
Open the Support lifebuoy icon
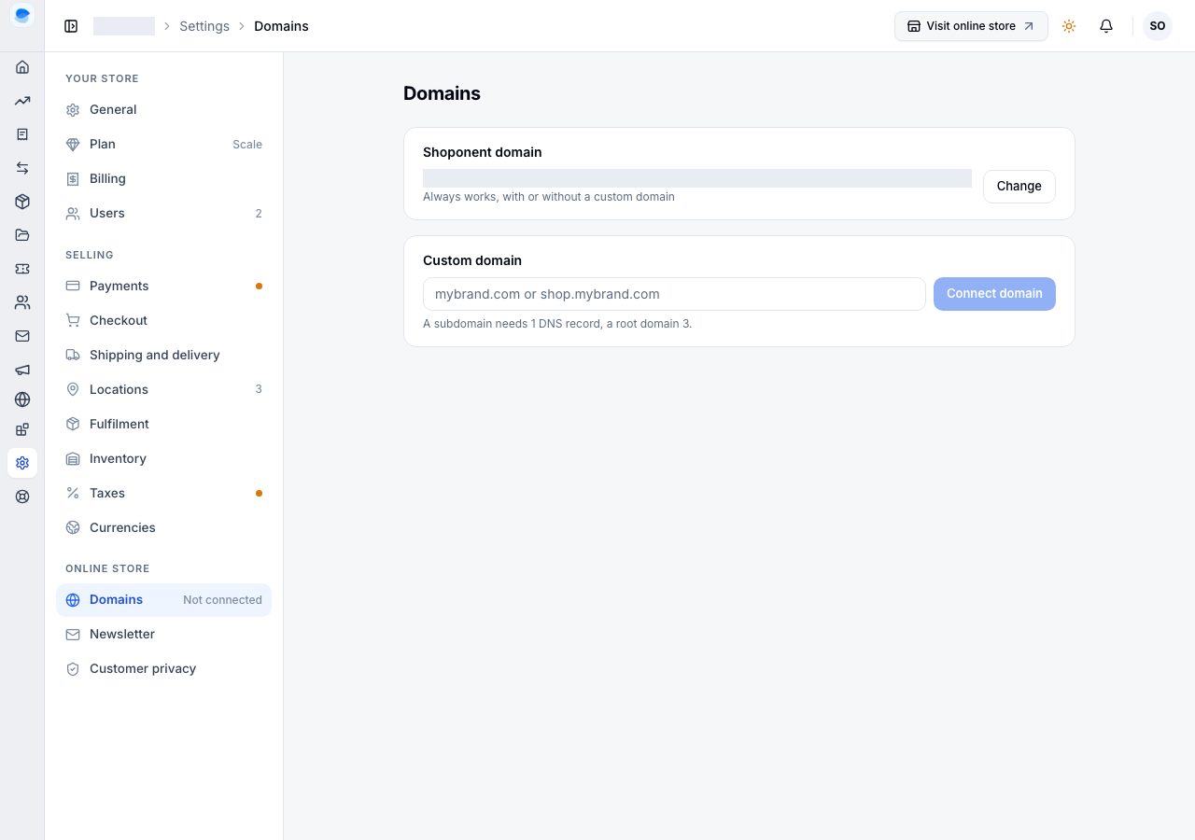[22, 497]
